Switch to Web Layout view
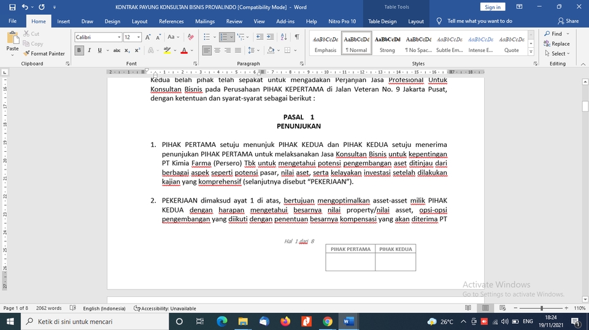The width and height of the screenshot is (589, 330). pos(502,308)
